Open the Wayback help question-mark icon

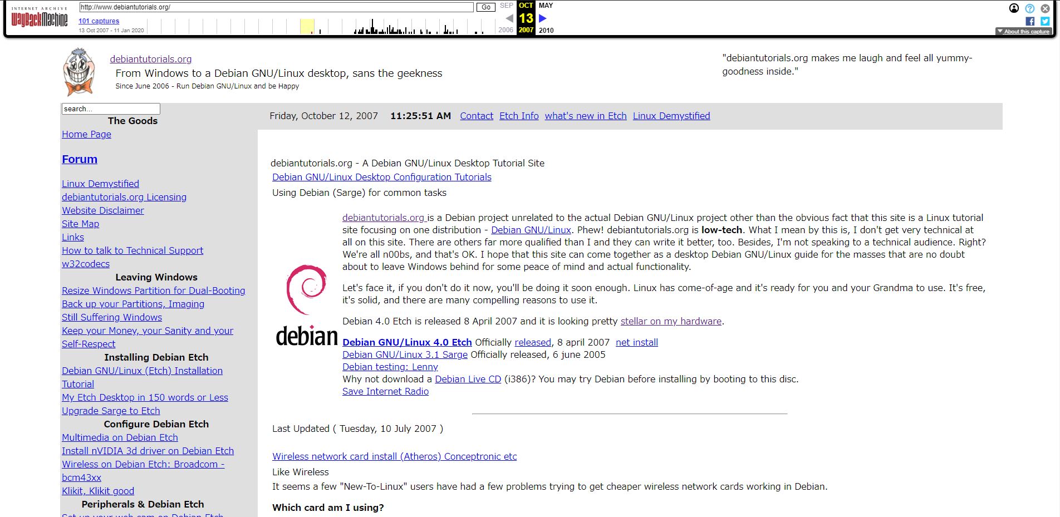pos(1029,8)
